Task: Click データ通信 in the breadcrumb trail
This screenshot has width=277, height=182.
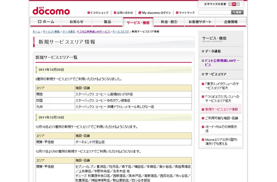Action: point(68,32)
